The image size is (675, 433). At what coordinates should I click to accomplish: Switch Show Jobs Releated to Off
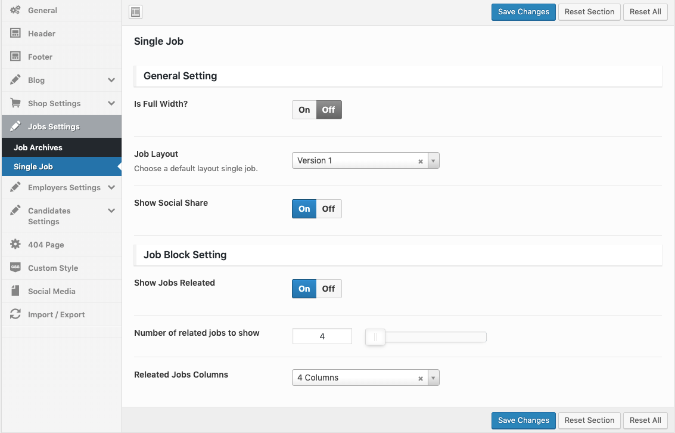click(329, 289)
